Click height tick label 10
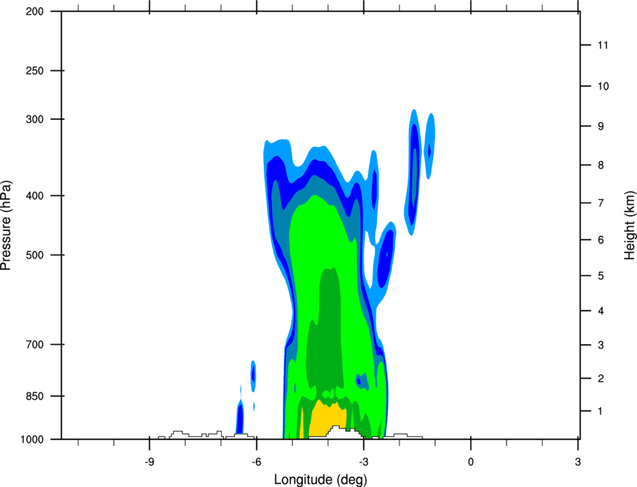 pyautogui.click(x=603, y=86)
